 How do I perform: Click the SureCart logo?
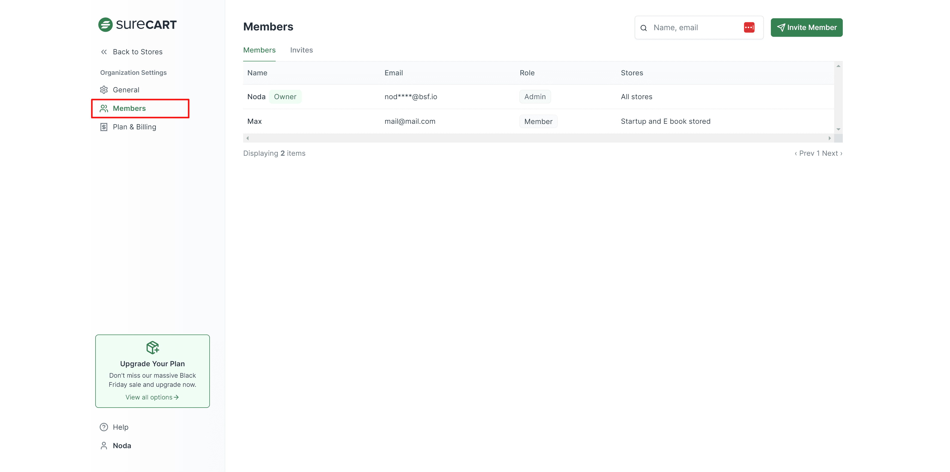137,25
